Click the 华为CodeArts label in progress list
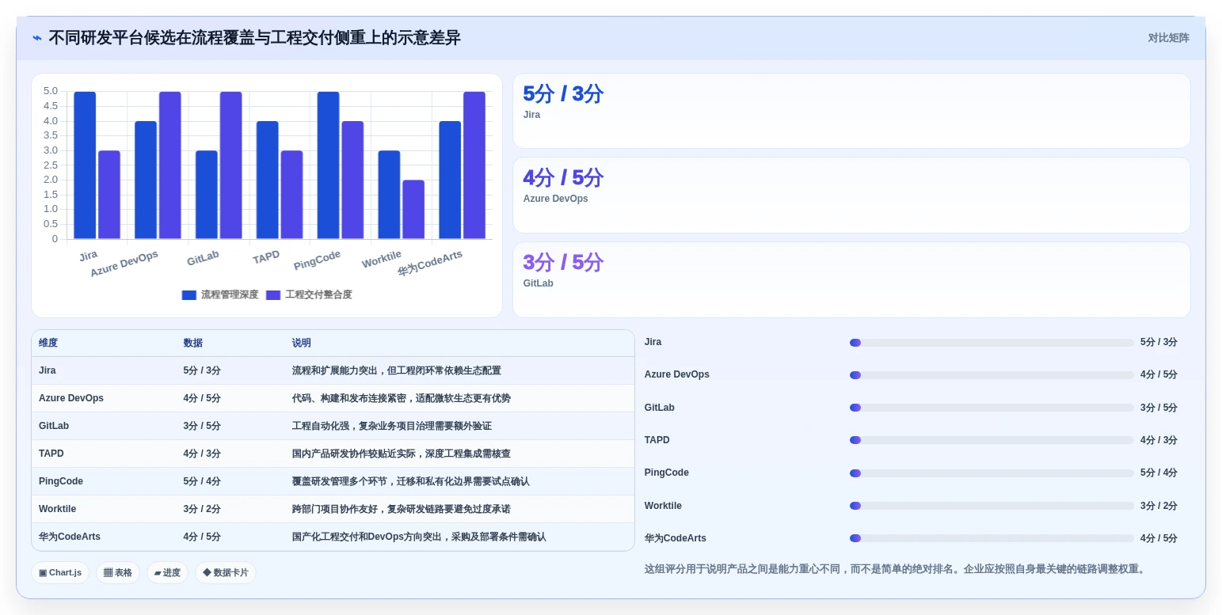 pyautogui.click(x=675, y=538)
